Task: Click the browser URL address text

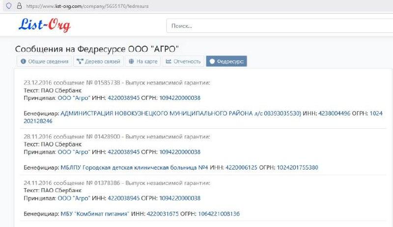Action: point(87,6)
